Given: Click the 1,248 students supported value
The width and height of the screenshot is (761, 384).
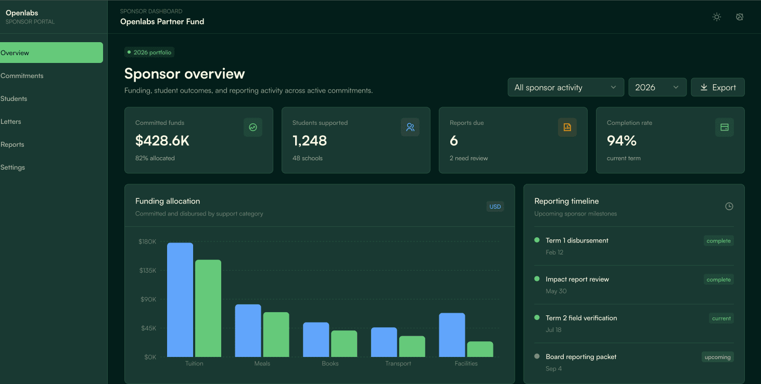Looking at the screenshot, I should point(310,140).
